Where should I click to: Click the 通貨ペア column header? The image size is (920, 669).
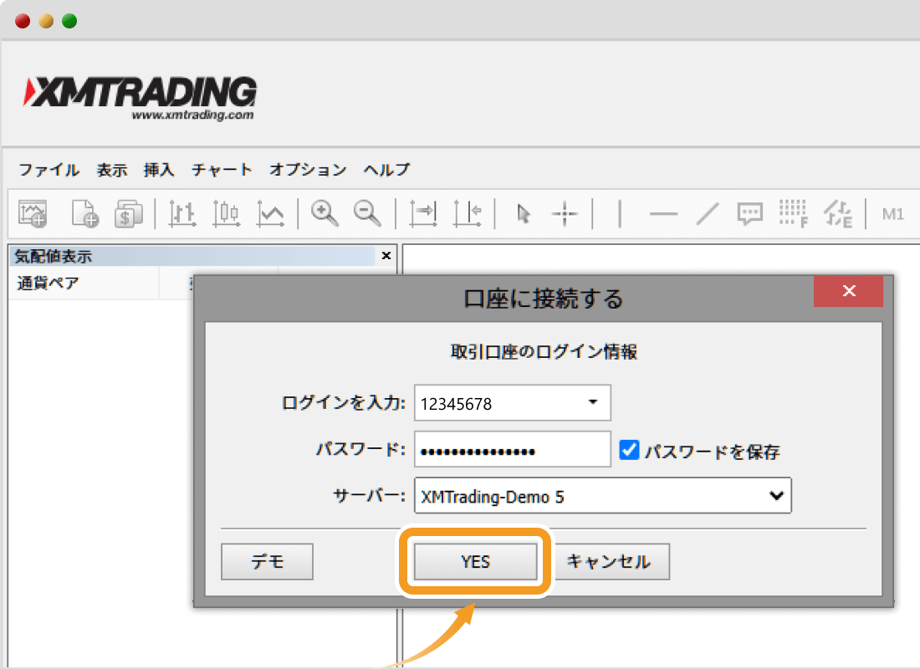[x=84, y=283]
